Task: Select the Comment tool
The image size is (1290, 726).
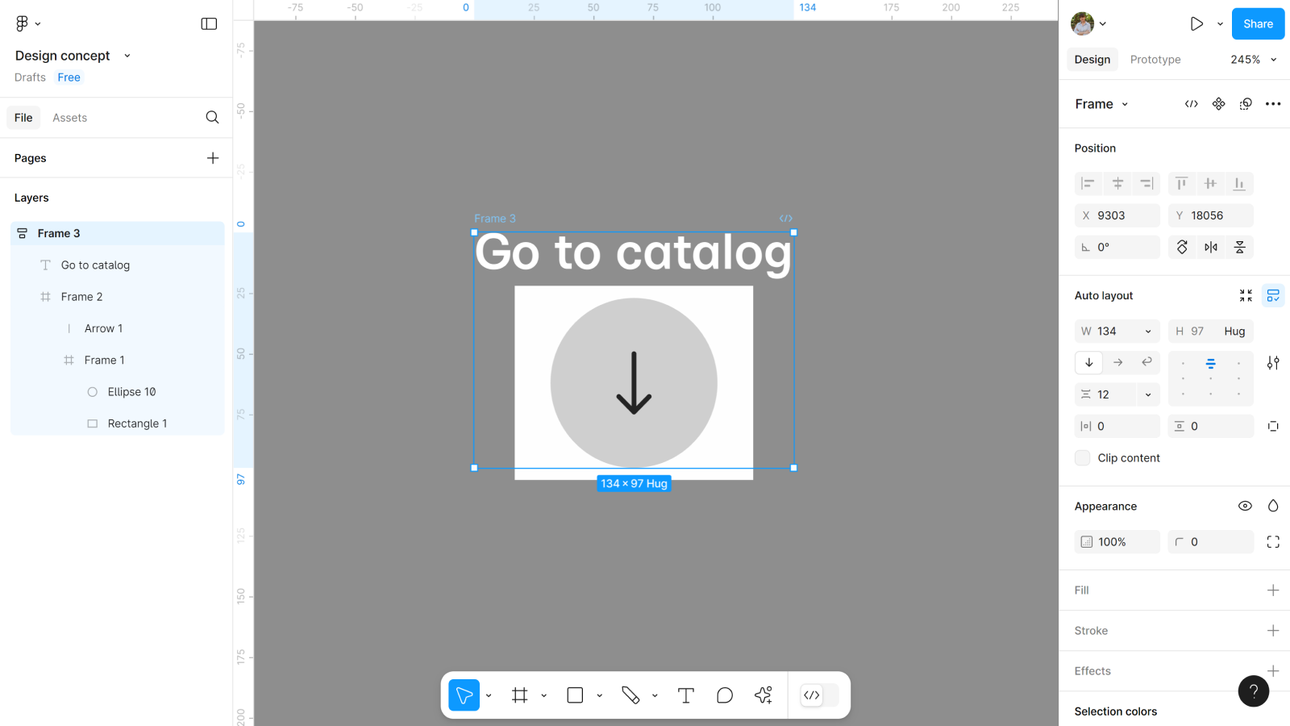Action: coord(724,695)
